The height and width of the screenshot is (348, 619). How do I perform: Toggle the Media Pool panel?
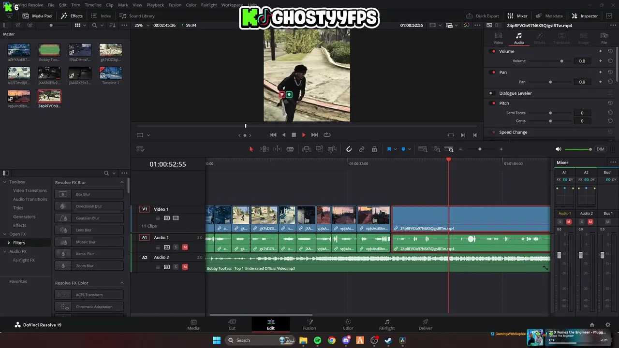pos(38,16)
